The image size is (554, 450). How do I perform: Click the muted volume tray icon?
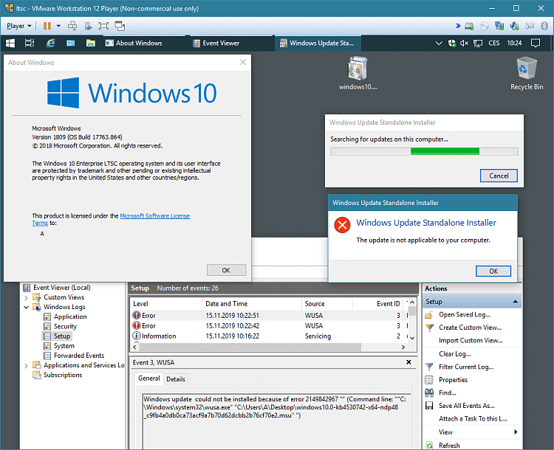pyautogui.click(x=465, y=43)
